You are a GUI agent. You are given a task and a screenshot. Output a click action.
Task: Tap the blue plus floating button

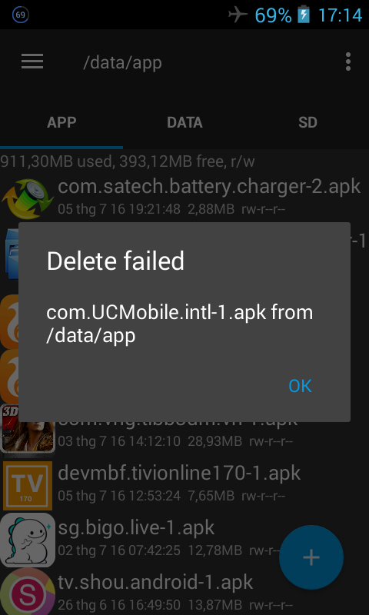pyautogui.click(x=311, y=557)
